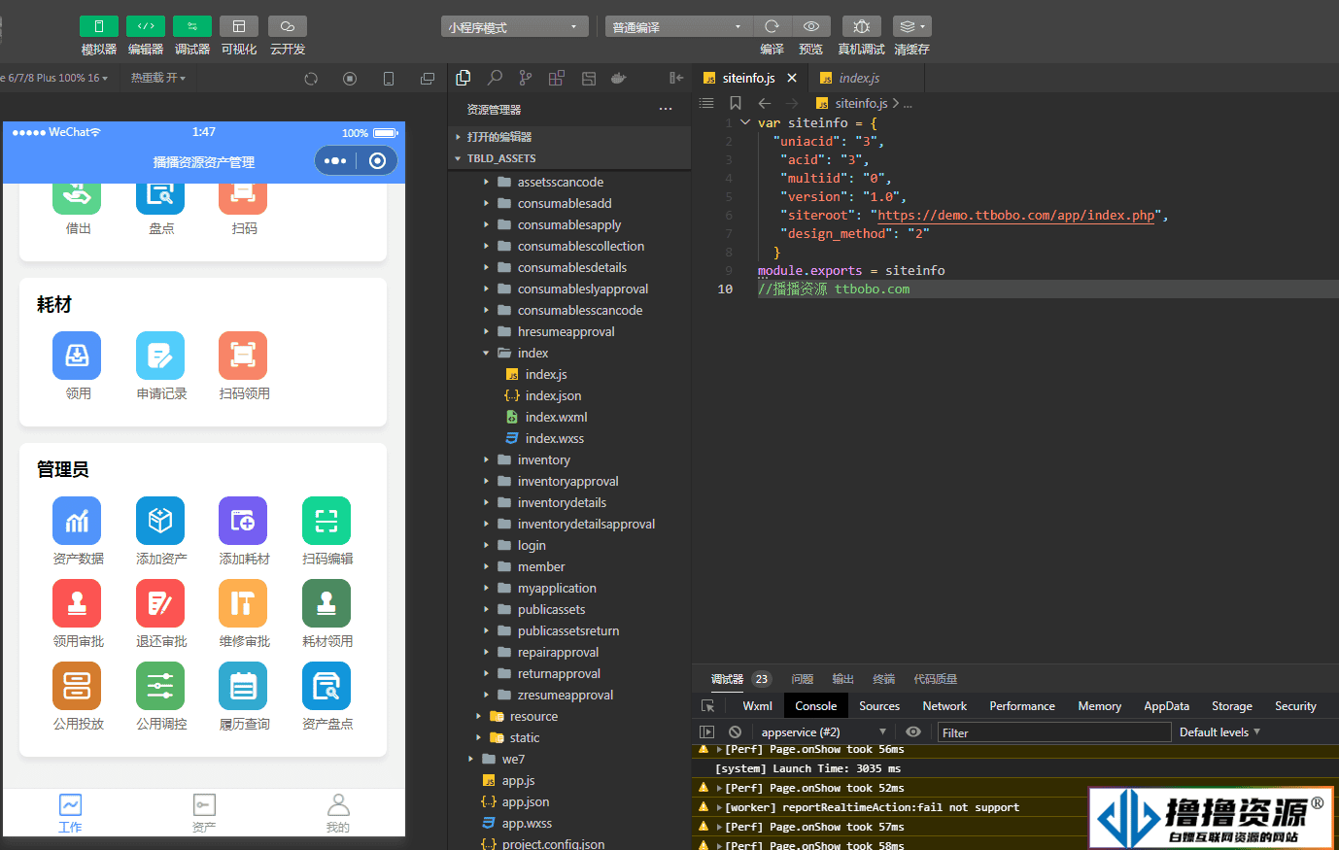Screen dimensions: 1339x850
Task: Open the explorer files icon
Action: coord(463,78)
